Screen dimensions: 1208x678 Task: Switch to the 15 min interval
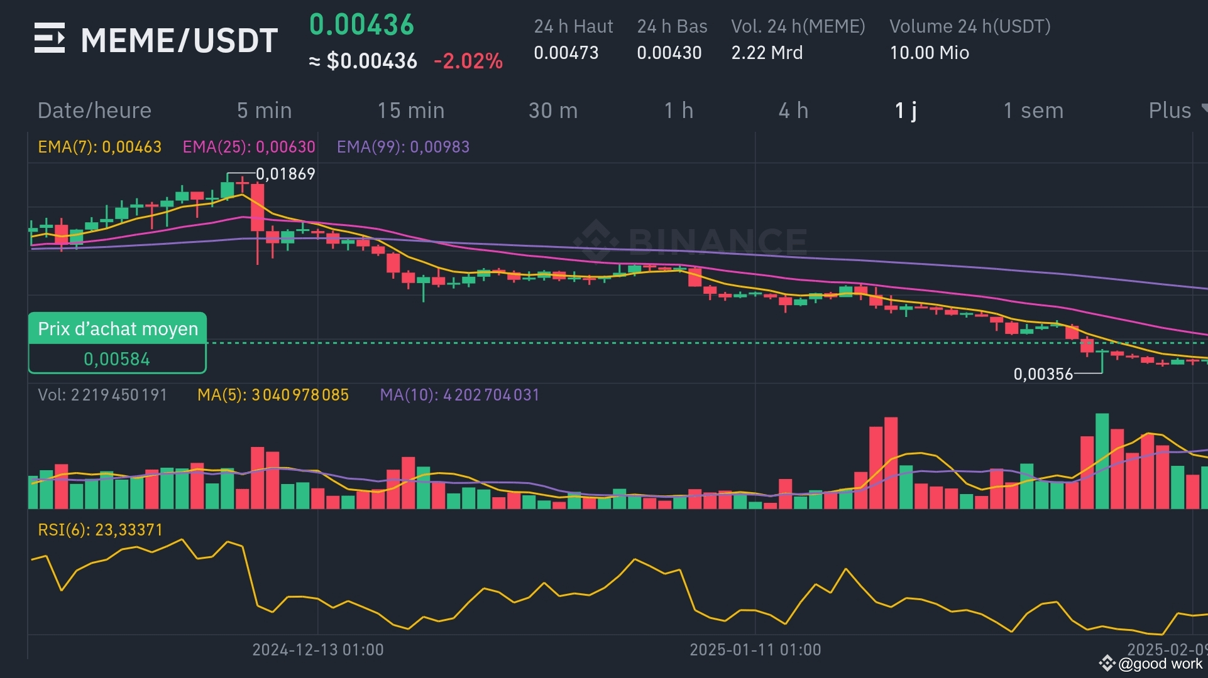tap(410, 110)
